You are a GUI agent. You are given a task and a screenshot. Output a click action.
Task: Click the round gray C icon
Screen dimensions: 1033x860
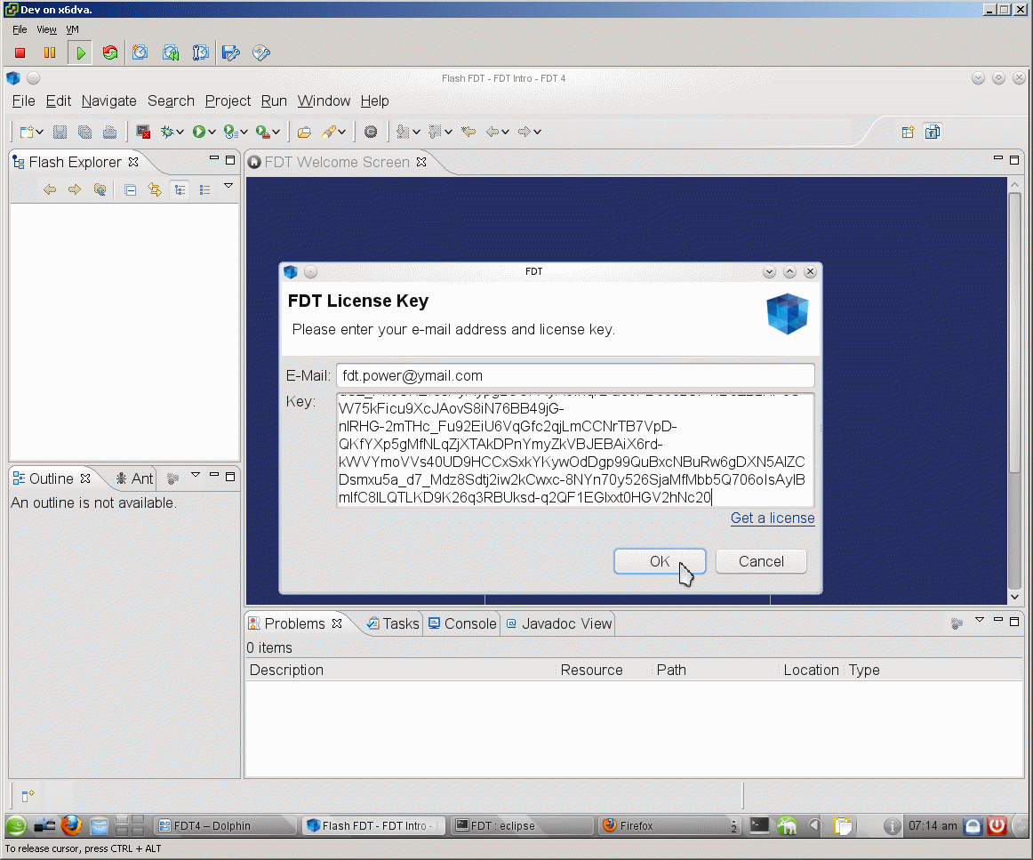(x=371, y=132)
